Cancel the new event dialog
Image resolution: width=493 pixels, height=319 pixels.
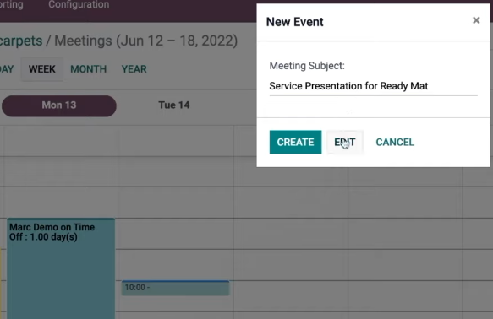pos(395,142)
